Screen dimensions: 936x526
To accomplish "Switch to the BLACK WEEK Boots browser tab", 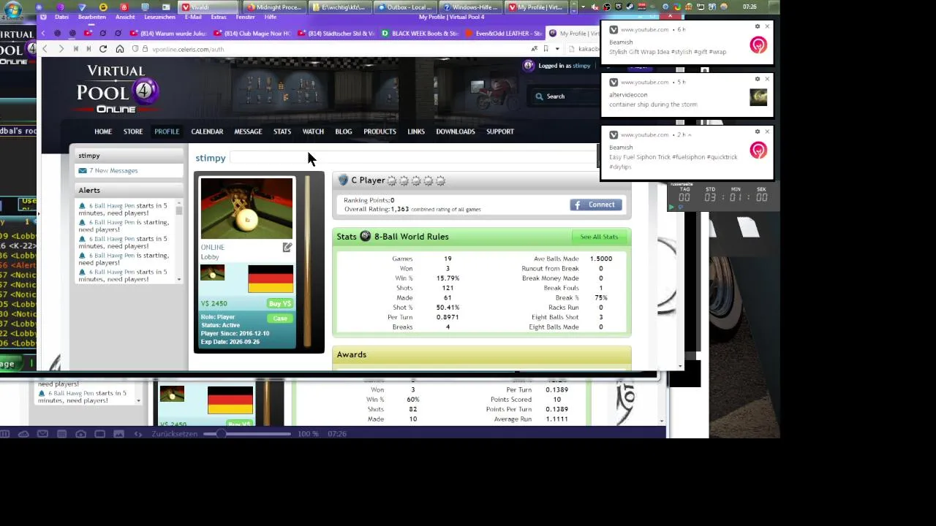I will coord(420,33).
